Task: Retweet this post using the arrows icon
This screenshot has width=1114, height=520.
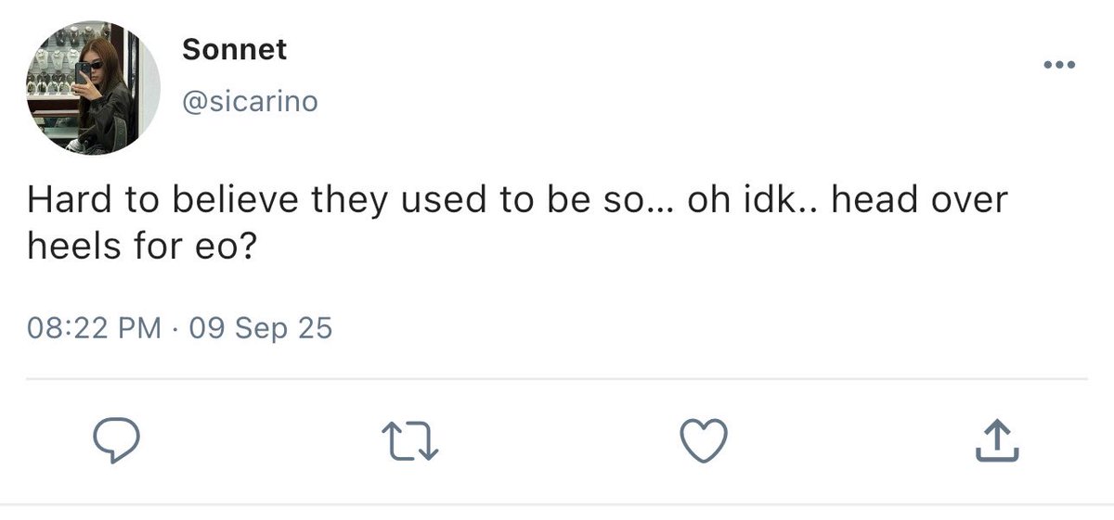Action: (x=409, y=441)
